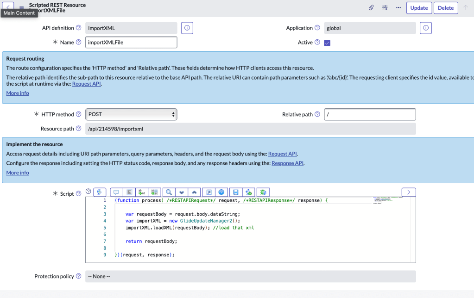Screen dimensions: 474x298
Task: Open the personalize form settings icon
Action: (385, 8)
